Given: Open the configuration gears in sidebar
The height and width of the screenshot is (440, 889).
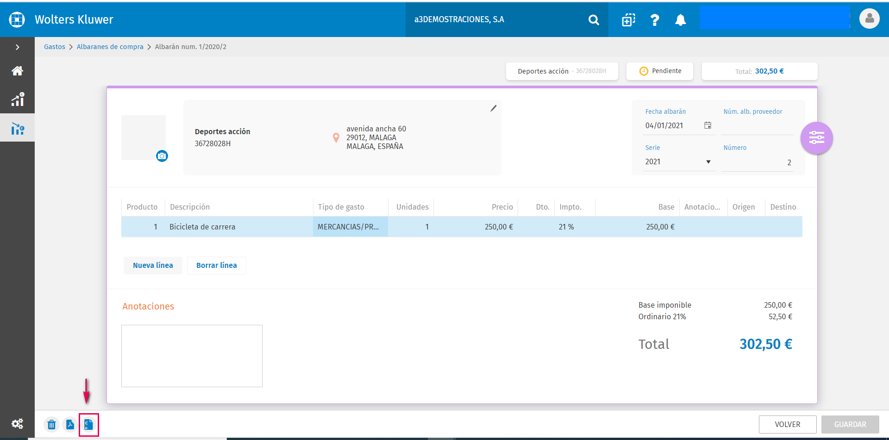Looking at the screenshot, I should click(17, 424).
